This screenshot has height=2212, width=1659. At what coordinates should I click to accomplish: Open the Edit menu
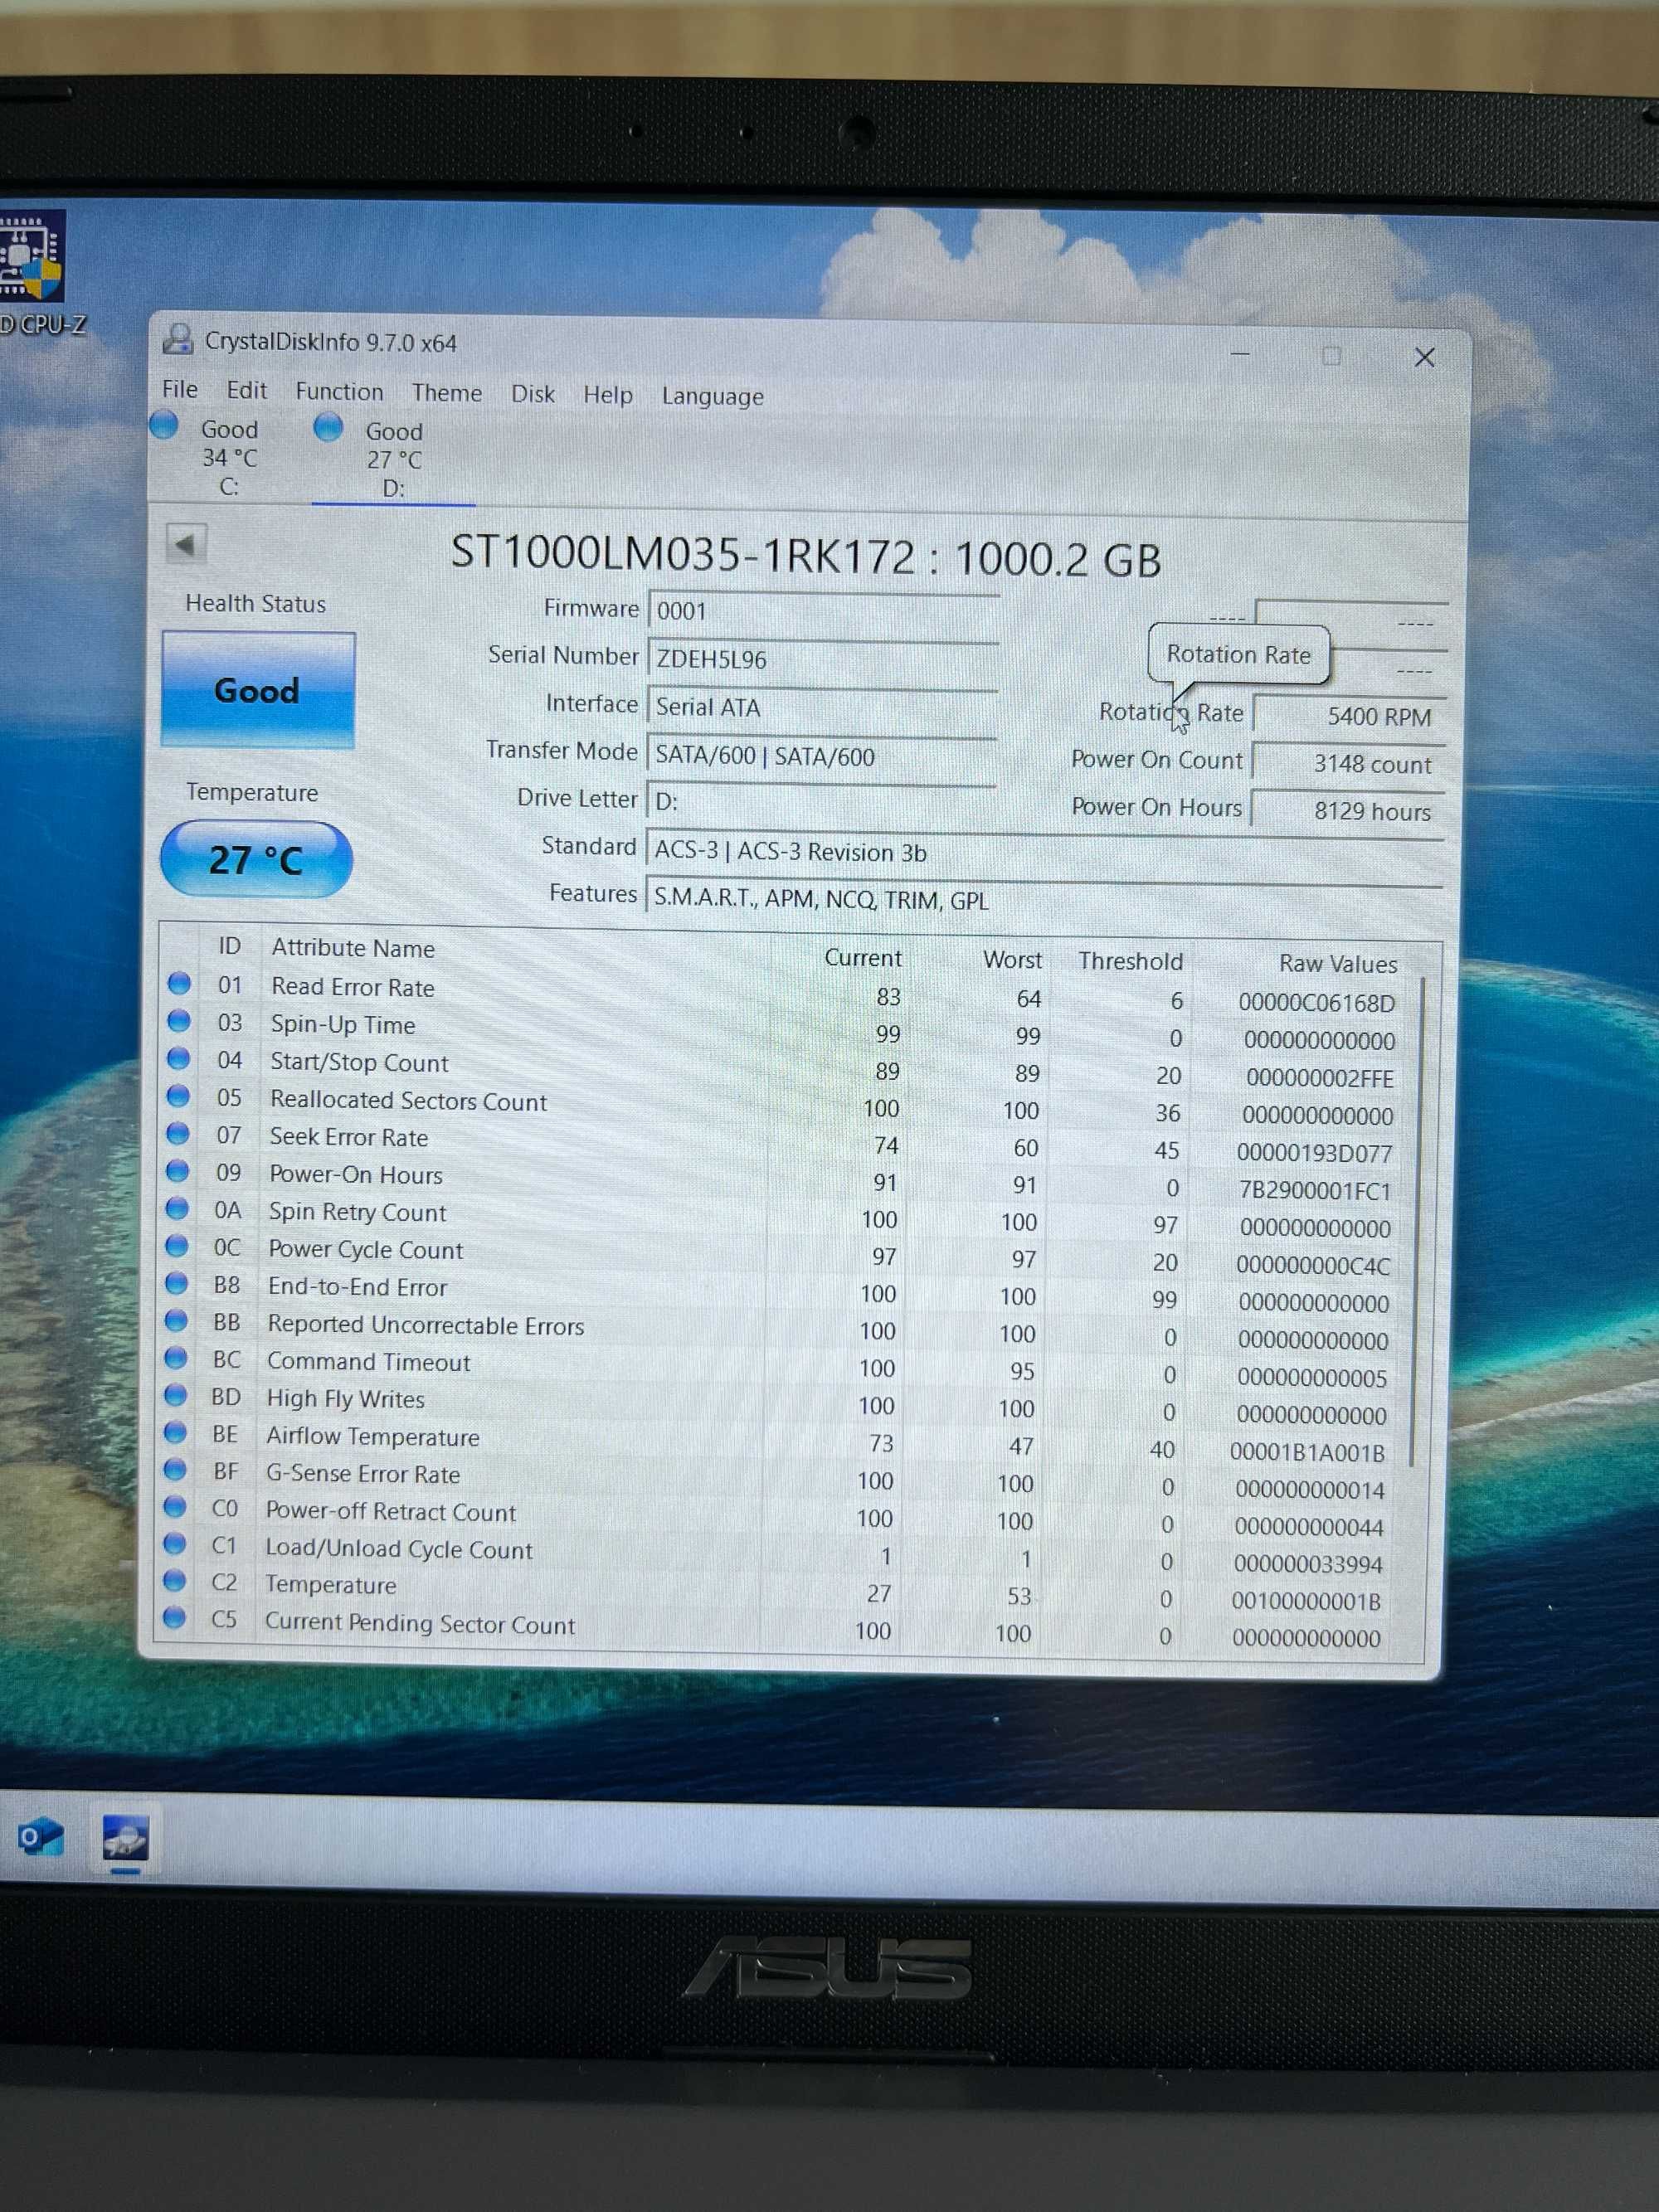[246, 389]
